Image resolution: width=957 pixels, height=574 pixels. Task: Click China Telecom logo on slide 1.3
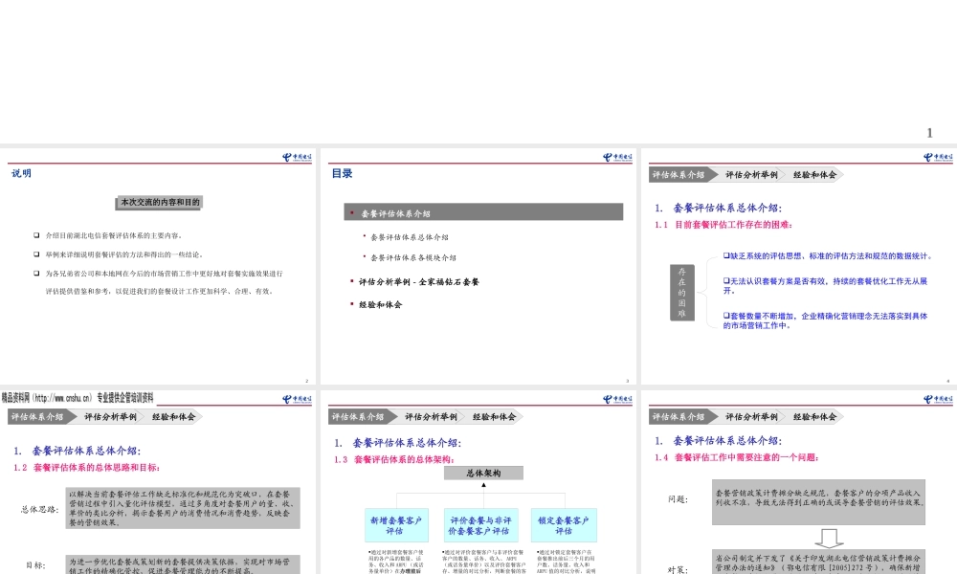tap(617, 400)
